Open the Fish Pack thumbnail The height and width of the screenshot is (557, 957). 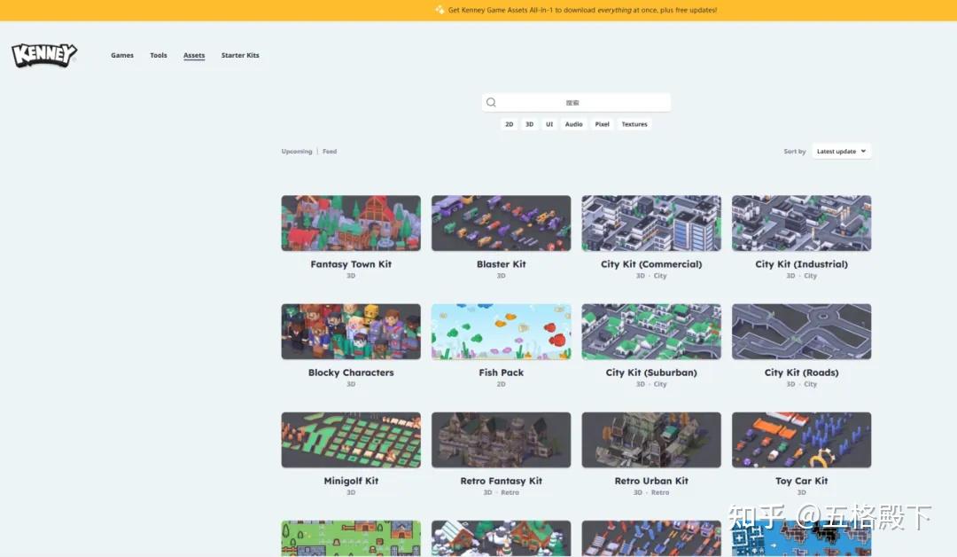click(501, 332)
